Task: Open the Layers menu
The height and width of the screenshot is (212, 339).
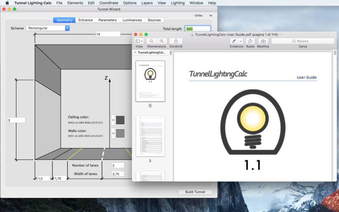Action: tap(147, 3)
